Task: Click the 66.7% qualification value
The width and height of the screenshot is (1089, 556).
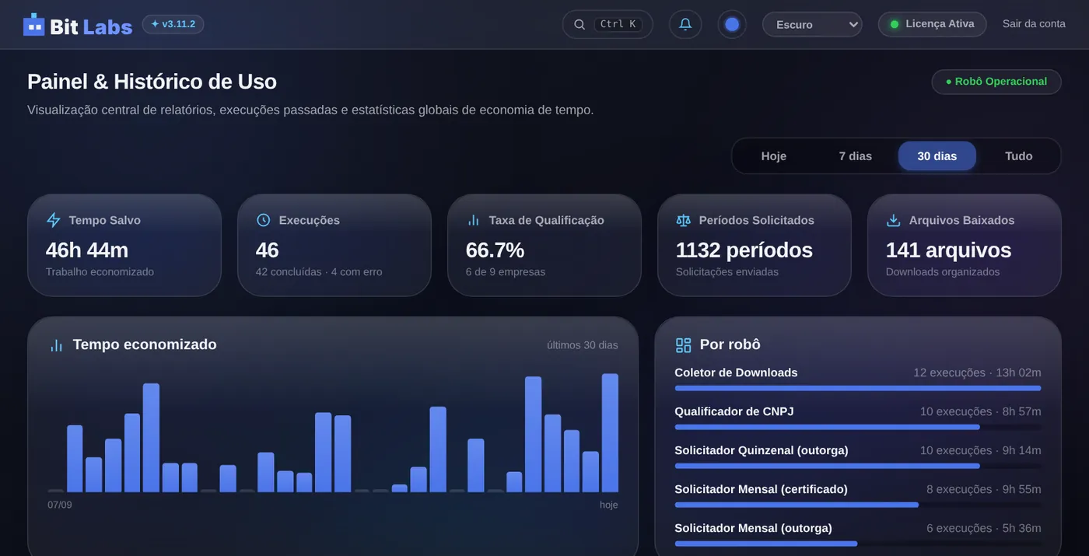Action: 495,250
